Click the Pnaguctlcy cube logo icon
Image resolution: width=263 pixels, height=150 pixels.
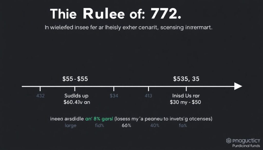click(229, 141)
